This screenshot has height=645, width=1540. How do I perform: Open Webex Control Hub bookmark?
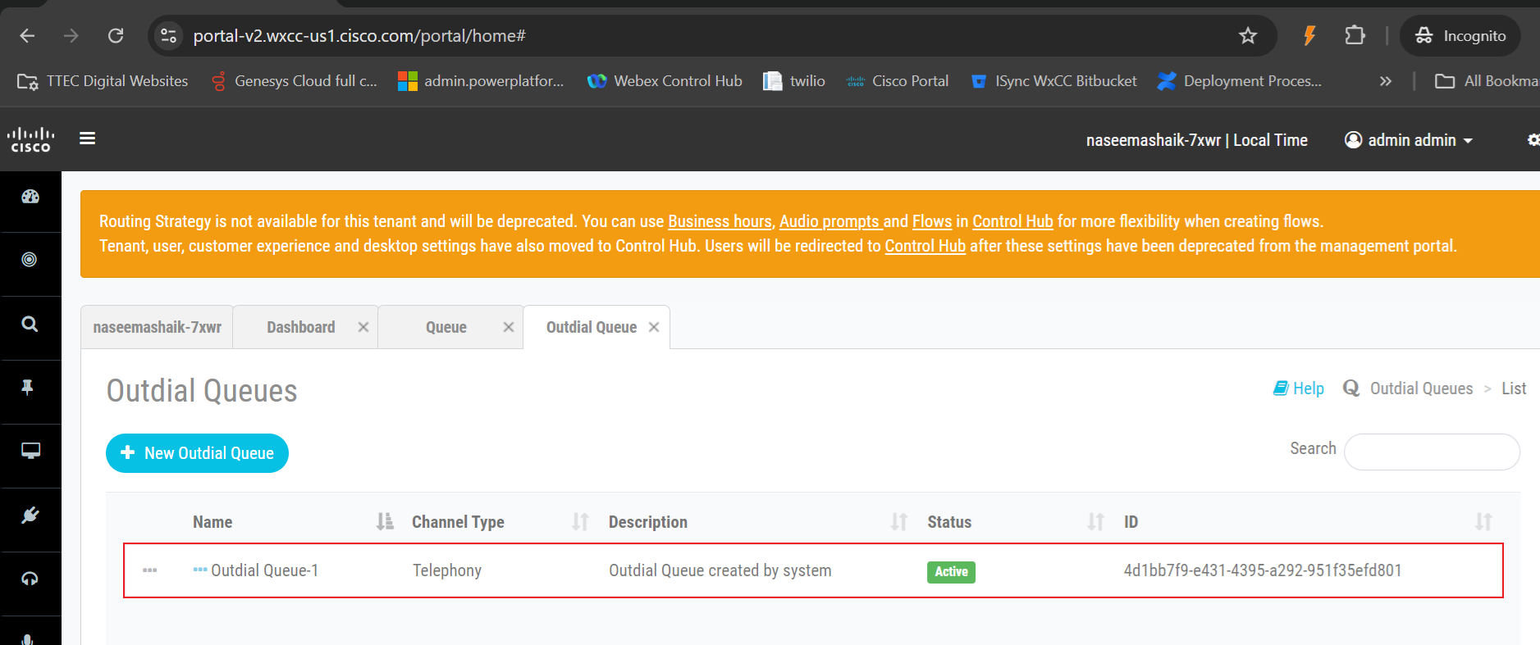point(665,81)
